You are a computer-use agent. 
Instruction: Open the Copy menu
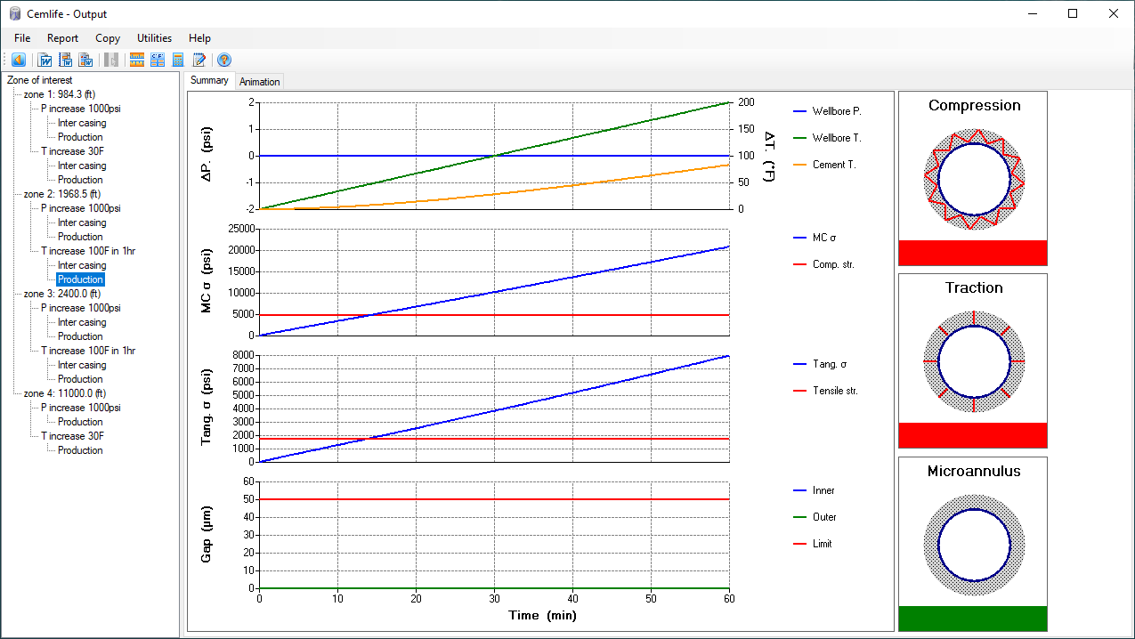tap(108, 38)
